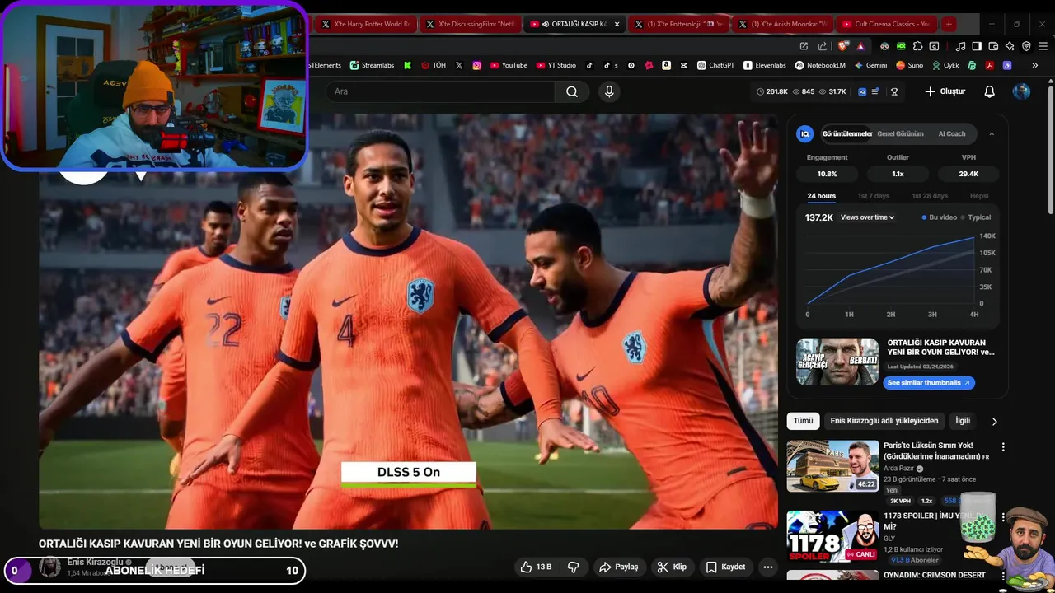Click the Oluştur create button

(x=945, y=91)
